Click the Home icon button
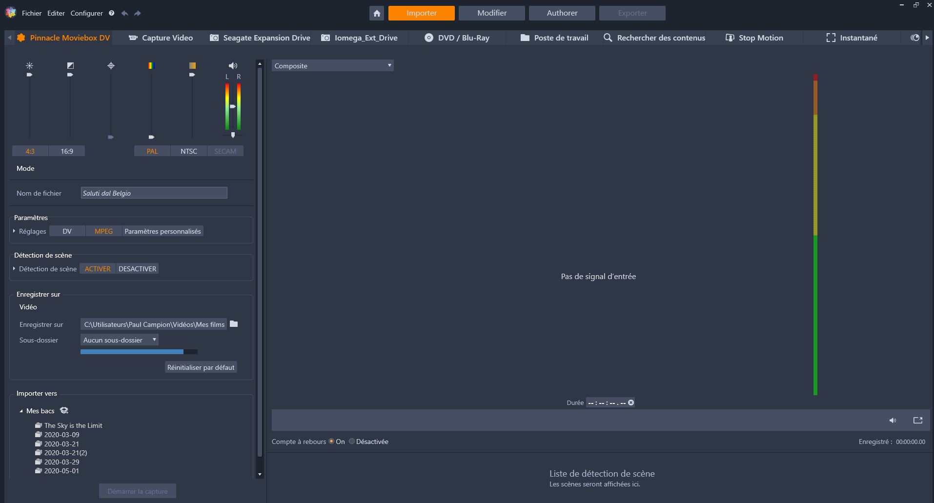The image size is (934, 503). 377,13
